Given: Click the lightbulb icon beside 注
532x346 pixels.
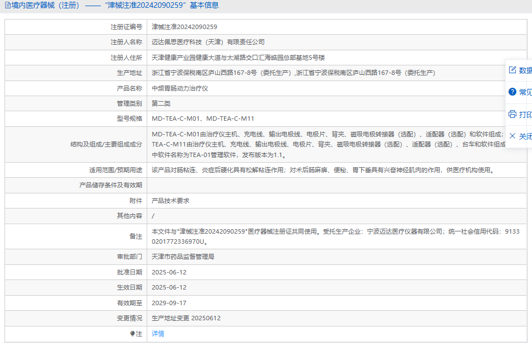Looking at the screenshot, I should 132,334.
